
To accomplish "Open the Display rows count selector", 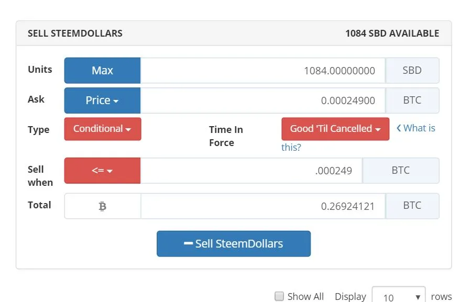I will (399, 296).
